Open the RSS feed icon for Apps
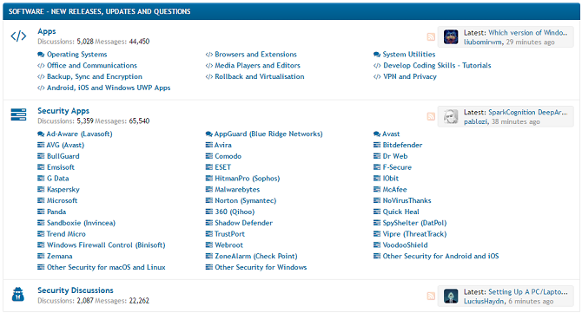Screen dimensions: 582x313 431,36
